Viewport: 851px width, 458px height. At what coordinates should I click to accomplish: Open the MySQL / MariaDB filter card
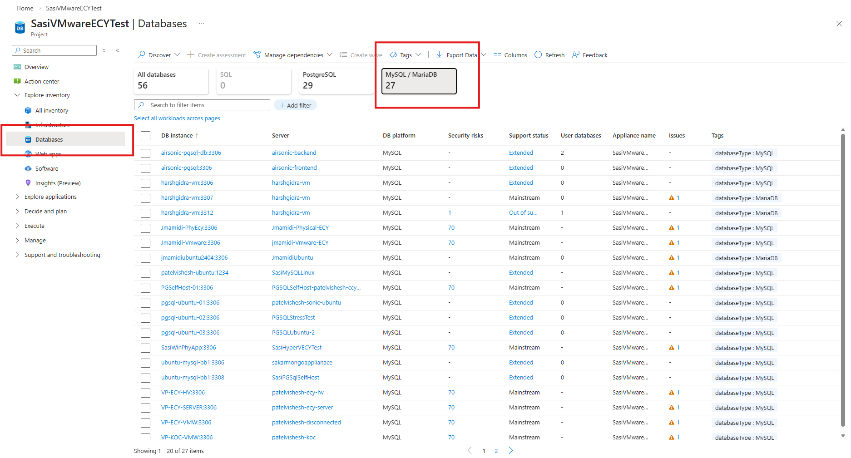(418, 81)
